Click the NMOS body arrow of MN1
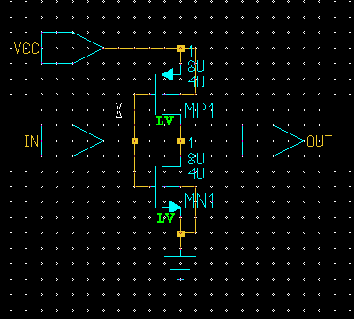354x319 pixels. 175,207
